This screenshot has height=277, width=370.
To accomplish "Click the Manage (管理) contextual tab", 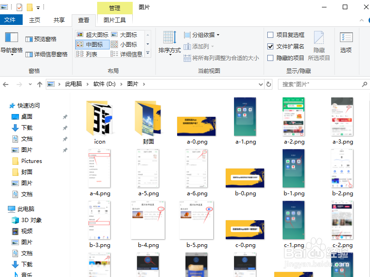I will pyautogui.click(x=115, y=8).
